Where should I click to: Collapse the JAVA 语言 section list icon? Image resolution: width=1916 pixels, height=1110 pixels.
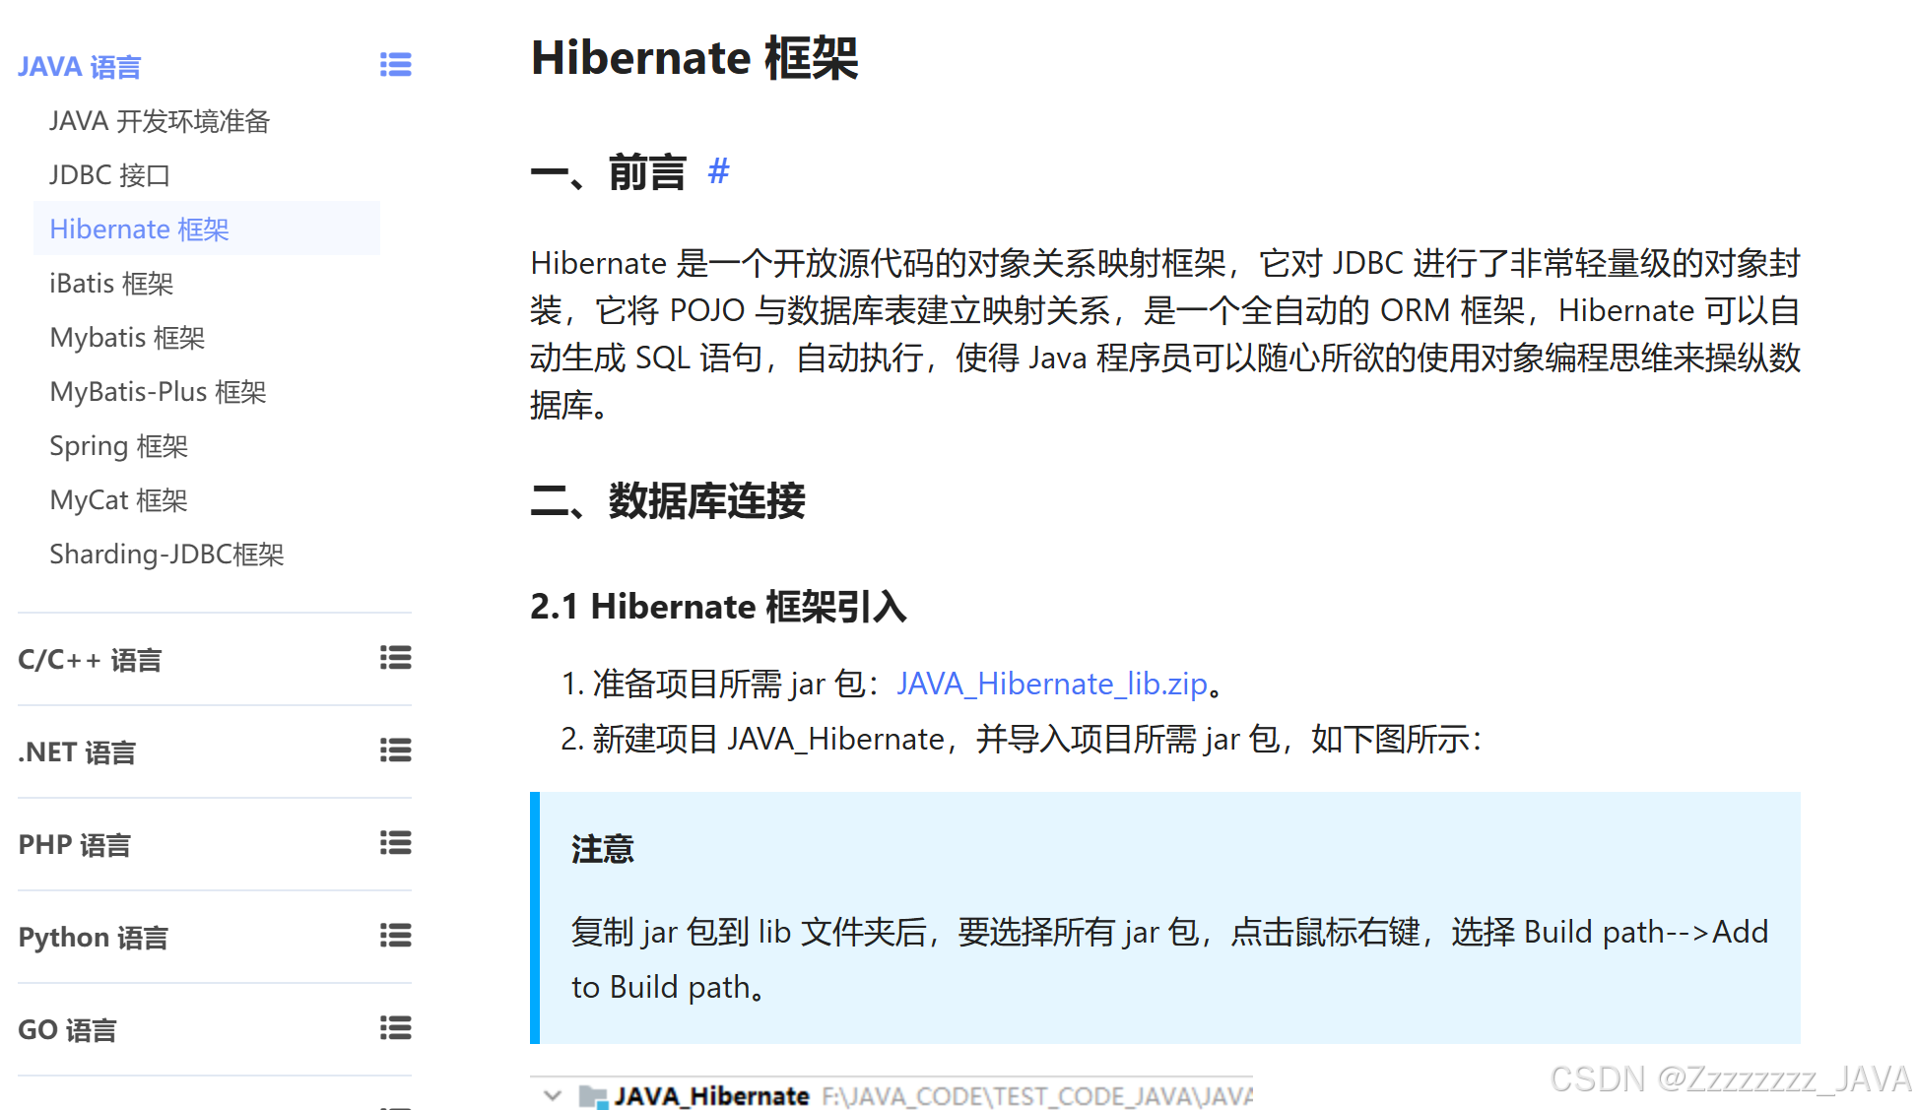[x=395, y=65]
